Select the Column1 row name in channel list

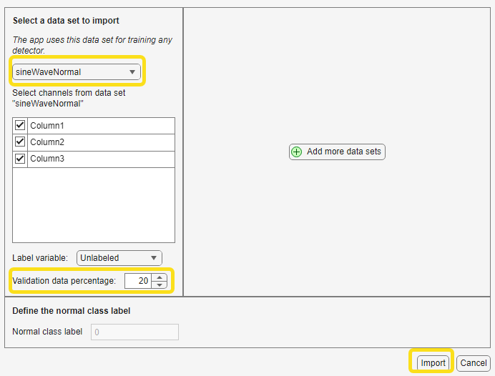[x=47, y=125]
